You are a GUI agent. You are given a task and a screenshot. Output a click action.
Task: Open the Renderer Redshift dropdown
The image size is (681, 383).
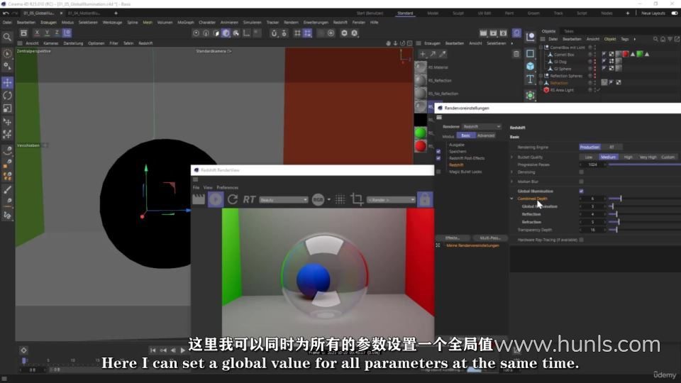pyautogui.click(x=481, y=126)
